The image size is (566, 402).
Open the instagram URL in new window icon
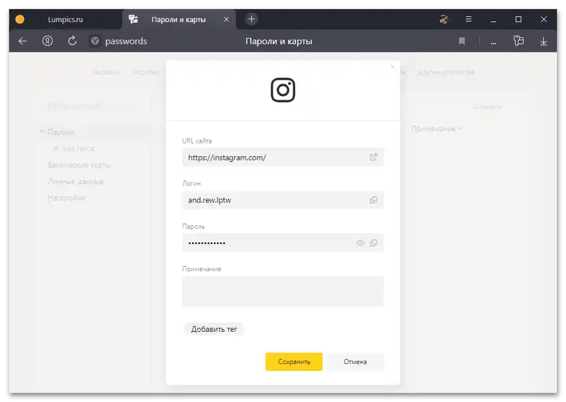click(373, 157)
